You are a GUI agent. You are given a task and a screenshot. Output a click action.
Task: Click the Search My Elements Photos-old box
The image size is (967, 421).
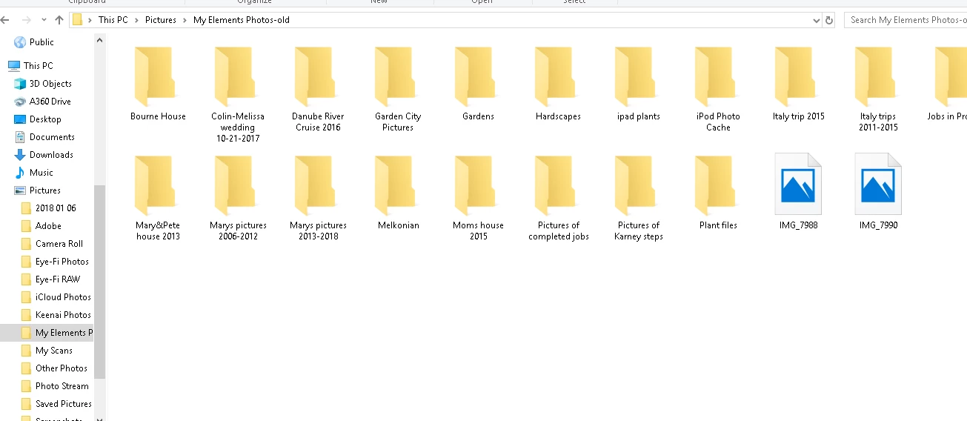905,20
